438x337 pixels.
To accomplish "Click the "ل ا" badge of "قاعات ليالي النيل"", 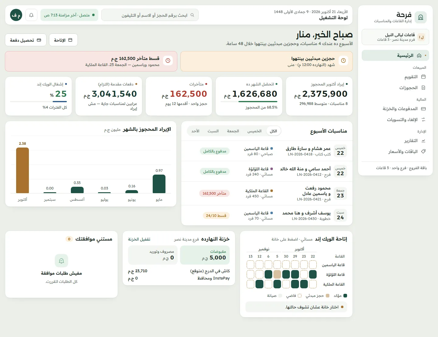I will [421, 37].
